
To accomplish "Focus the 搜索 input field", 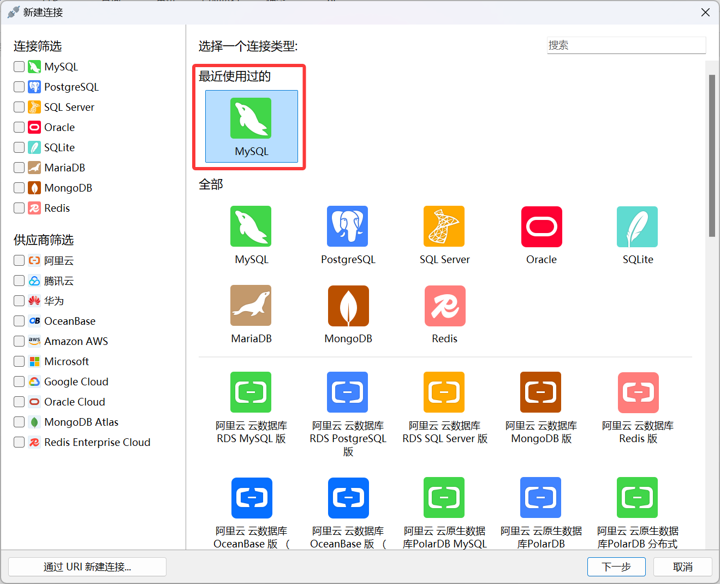I will (626, 45).
